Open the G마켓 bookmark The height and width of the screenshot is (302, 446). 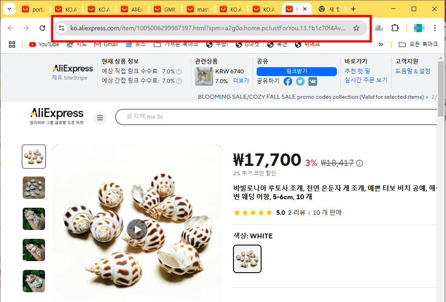click(247, 44)
